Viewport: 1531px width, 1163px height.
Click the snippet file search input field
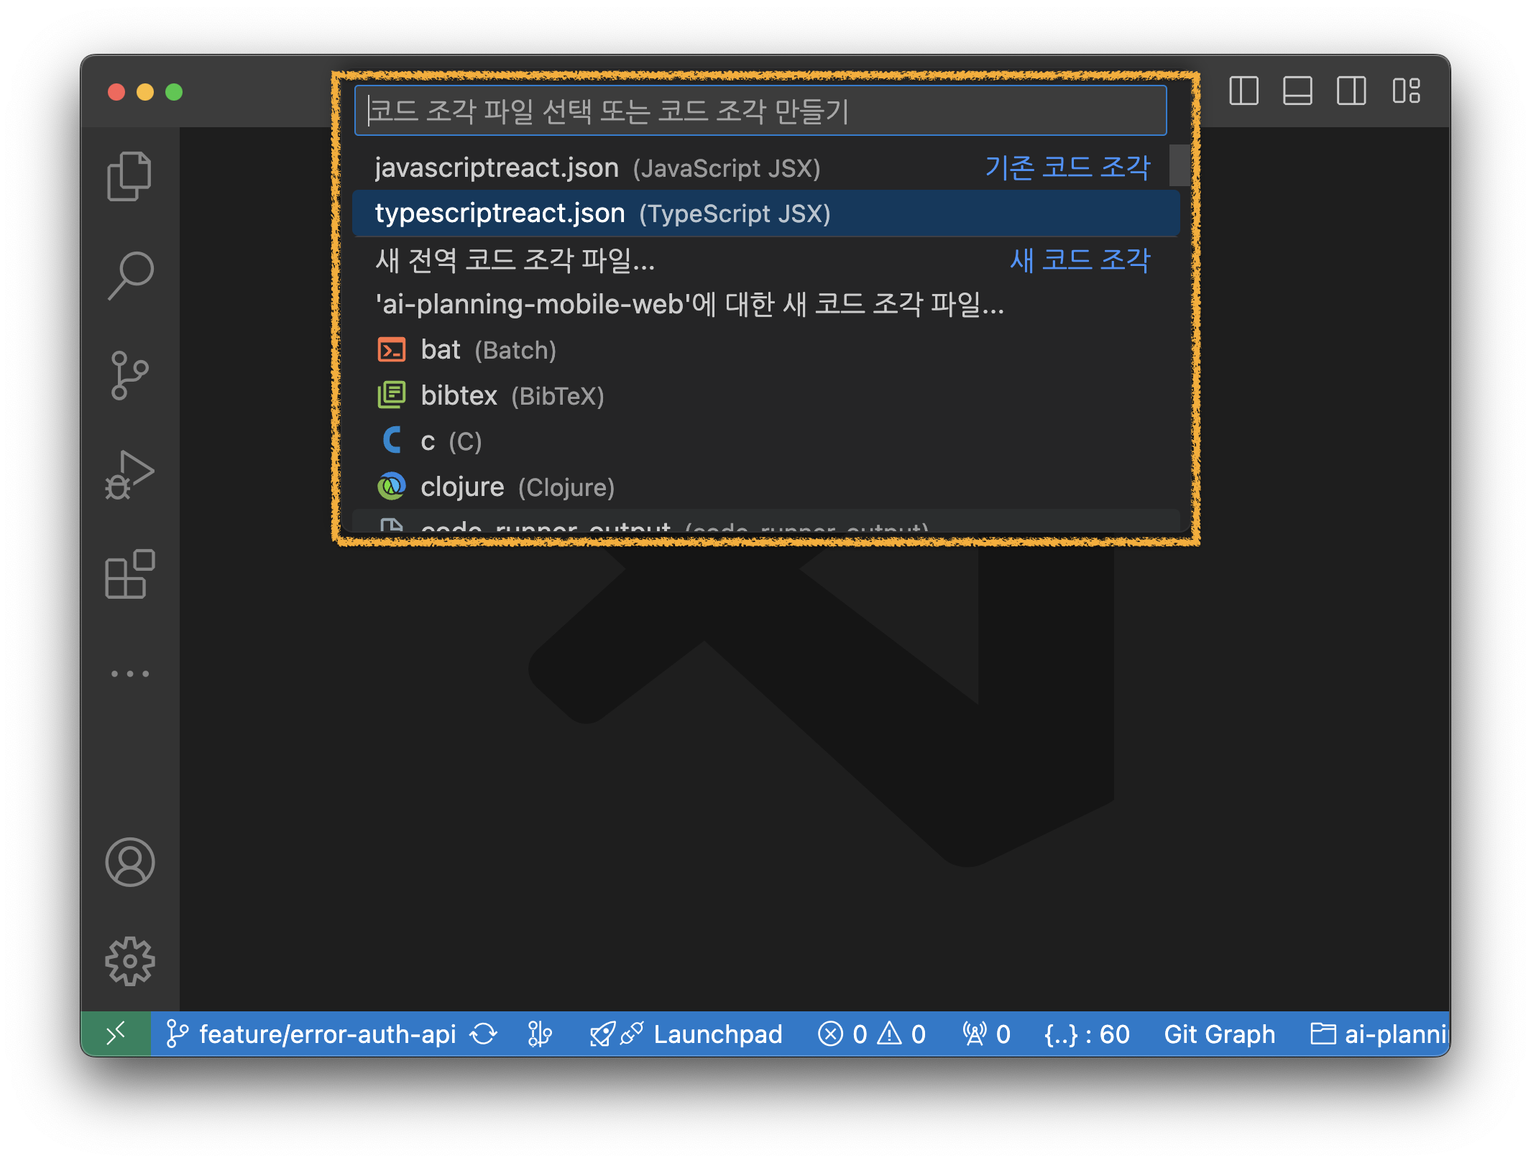pyautogui.click(x=760, y=110)
